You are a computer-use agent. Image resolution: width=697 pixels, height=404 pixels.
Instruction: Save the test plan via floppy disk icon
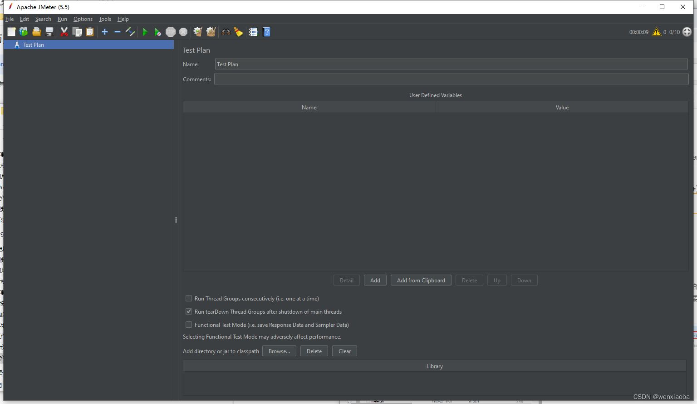[49, 32]
